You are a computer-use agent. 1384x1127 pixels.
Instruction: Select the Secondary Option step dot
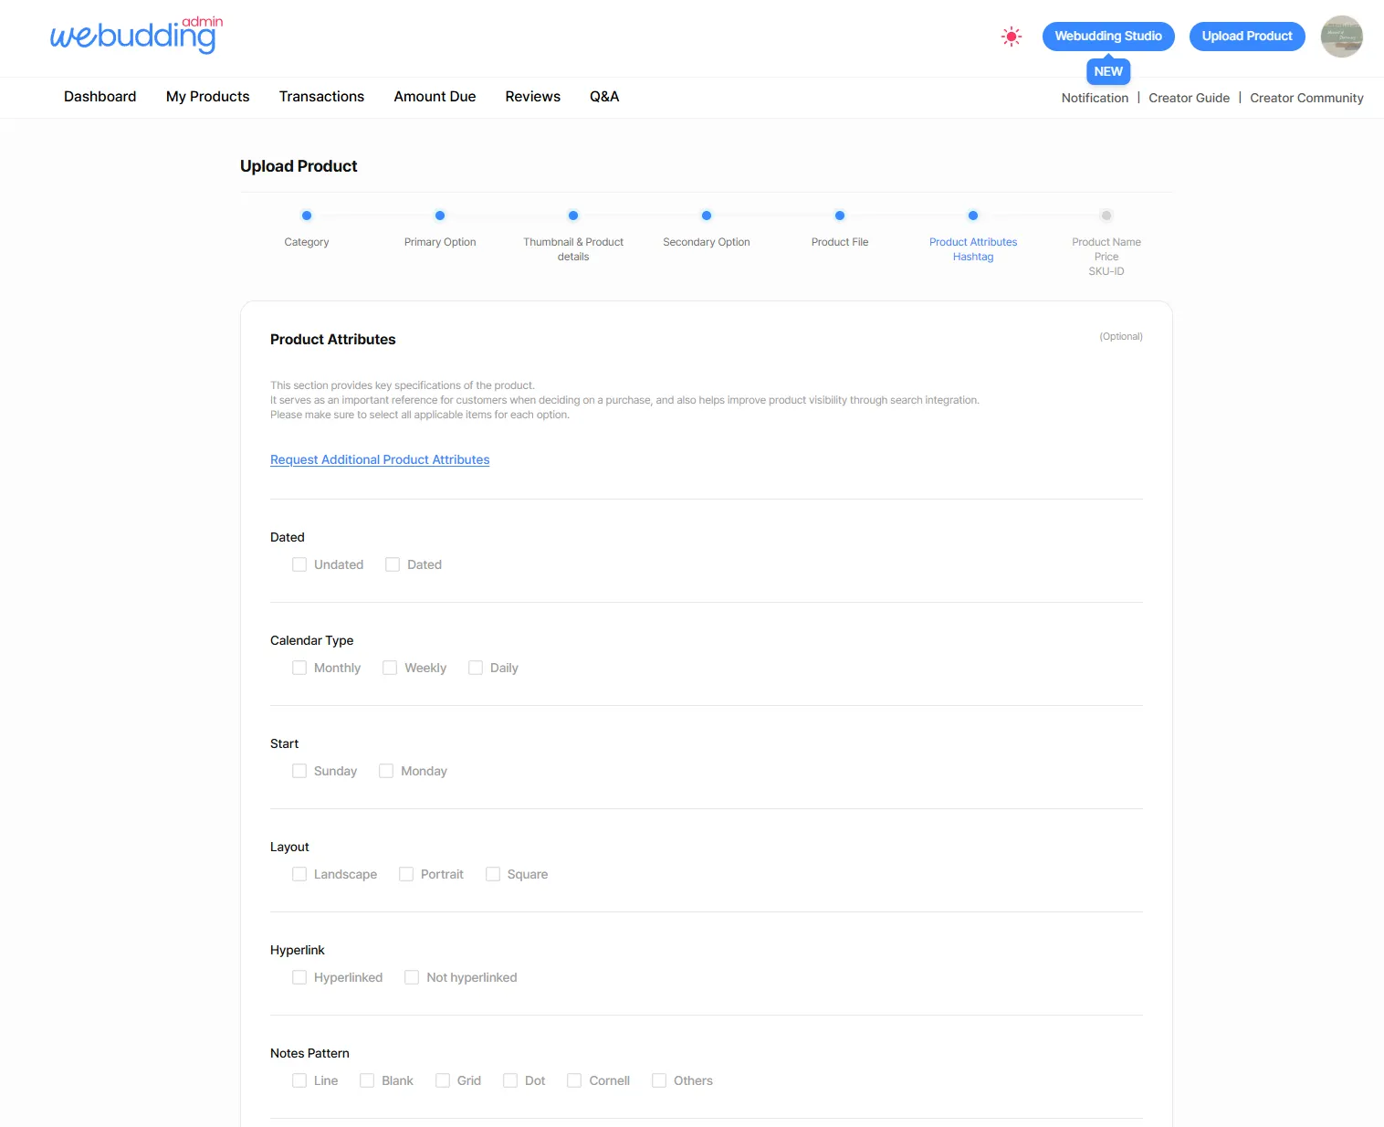point(707,216)
